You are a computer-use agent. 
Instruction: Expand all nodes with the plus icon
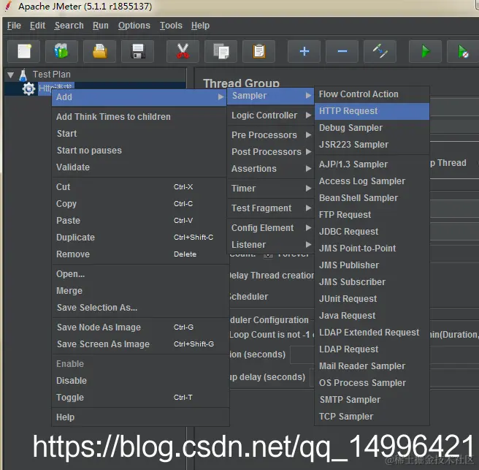[304, 51]
